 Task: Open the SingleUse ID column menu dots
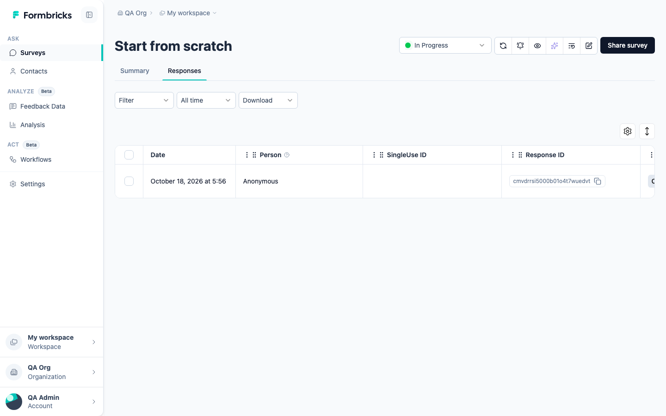[x=374, y=155]
